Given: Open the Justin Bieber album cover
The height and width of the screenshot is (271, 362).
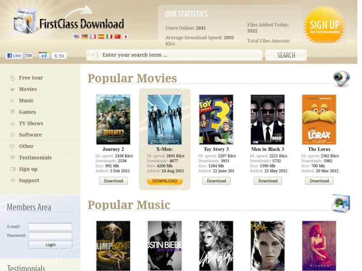Looking at the screenshot, I should (x=165, y=246).
